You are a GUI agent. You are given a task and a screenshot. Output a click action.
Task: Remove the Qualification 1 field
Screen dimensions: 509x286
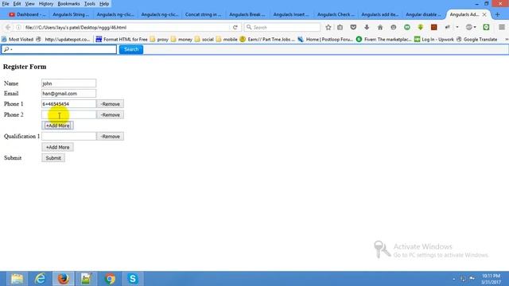click(x=110, y=137)
